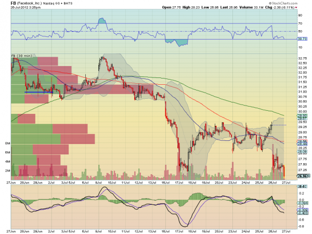Viewport: 312px width, 234px height.
Task: Click the RSI axis label 90
Action: click(x=300, y=15)
